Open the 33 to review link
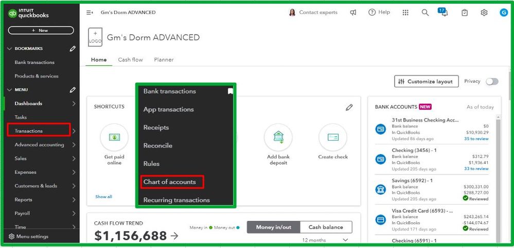Screen dimensions: 514x248 (x=476, y=169)
